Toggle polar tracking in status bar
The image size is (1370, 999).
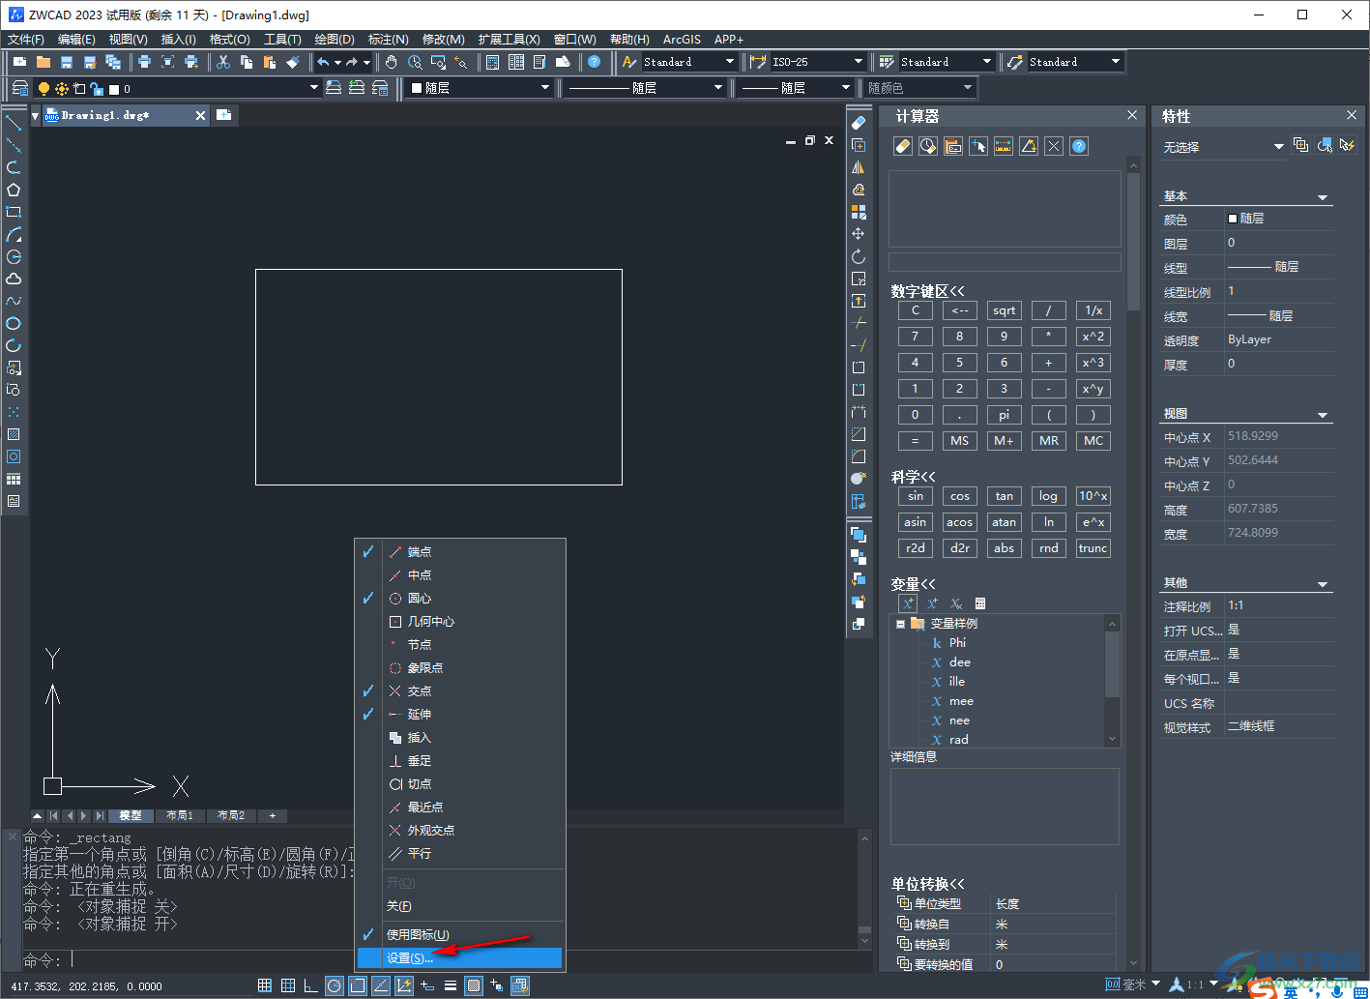[335, 985]
